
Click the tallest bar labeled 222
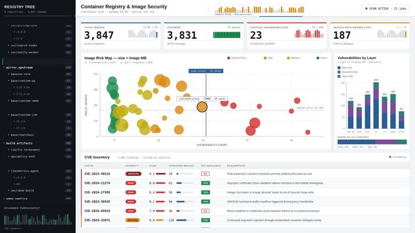tap(376, 105)
